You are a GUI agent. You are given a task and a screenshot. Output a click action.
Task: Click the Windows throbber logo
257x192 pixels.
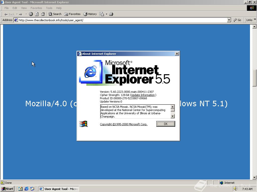(252, 8)
